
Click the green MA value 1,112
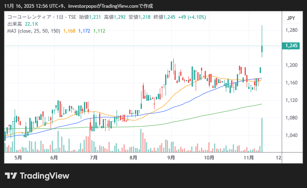pos(99,31)
